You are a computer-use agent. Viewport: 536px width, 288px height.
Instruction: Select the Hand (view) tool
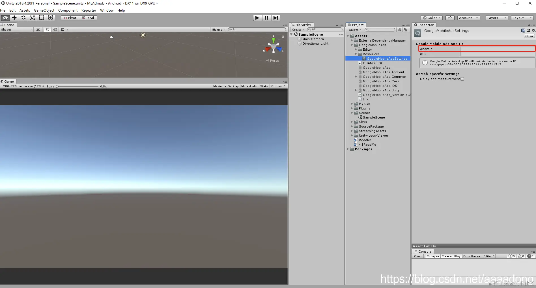(x=5, y=18)
